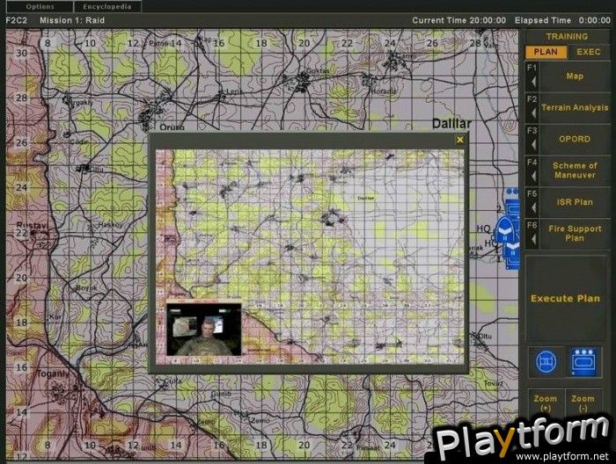Screen dimensions: 616x464
Task: Expand the F2 Terrain Analysis arrow
Action: (x=534, y=112)
